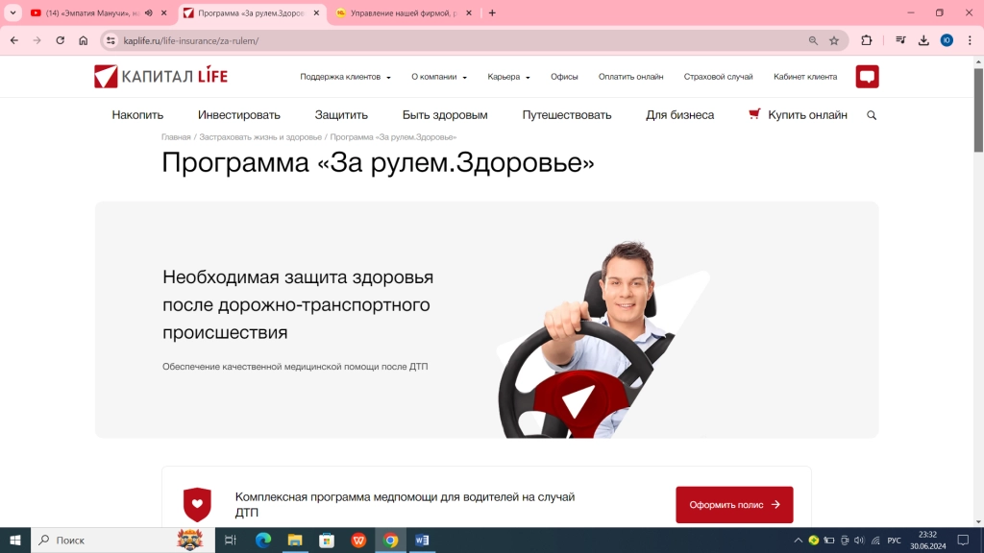Image resolution: width=984 pixels, height=553 pixels.
Task: Open the tab search dropdown arrow
Action: pos(12,12)
